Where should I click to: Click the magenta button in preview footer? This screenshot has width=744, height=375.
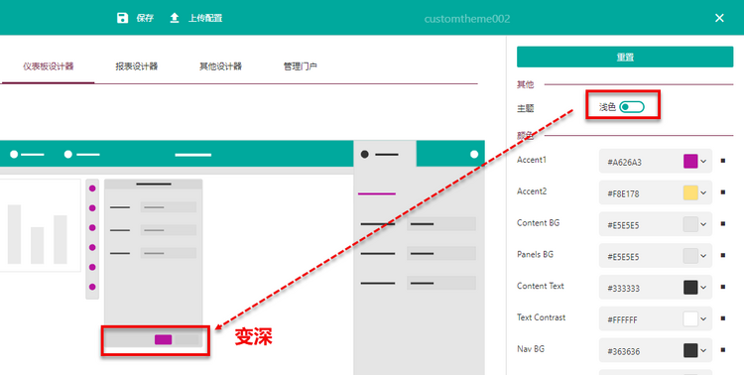tap(164, 339)
